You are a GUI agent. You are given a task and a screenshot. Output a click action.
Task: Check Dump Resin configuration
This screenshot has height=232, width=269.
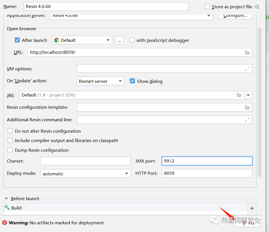pos(10,150)
